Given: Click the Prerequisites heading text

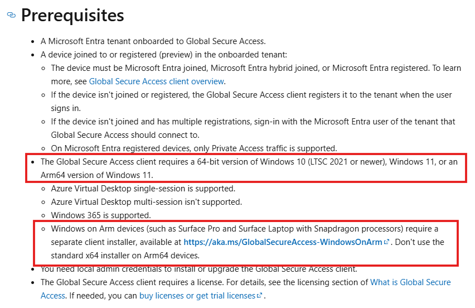Looking at the screenshot, I should (72, 15).
